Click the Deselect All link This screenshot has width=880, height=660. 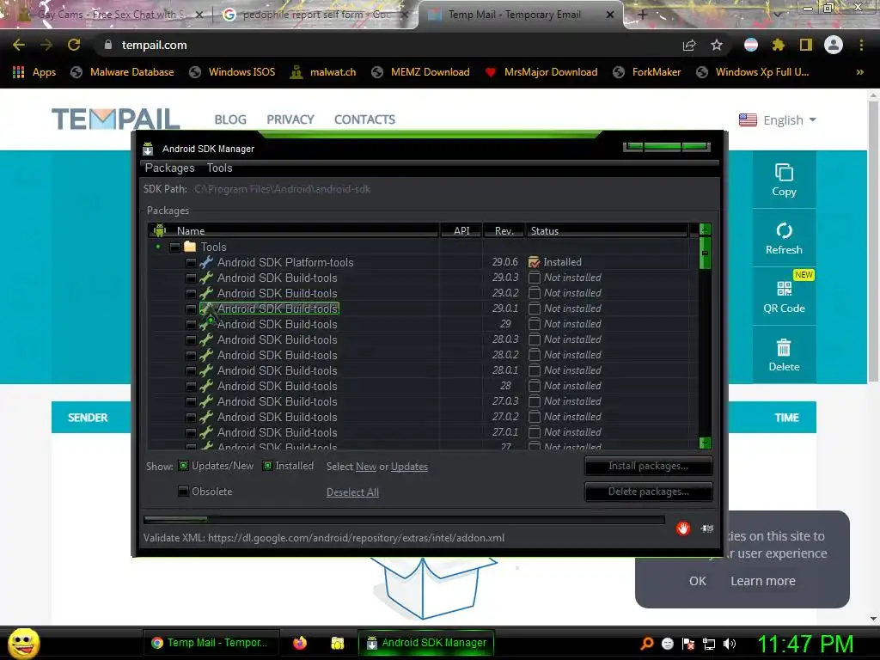(352, 492)
